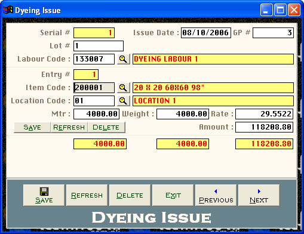Click the Lot # input field

pyautogui.click(x=99, y=46)
